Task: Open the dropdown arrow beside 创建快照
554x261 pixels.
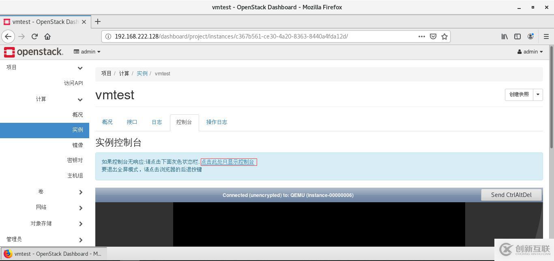Action: pos(538,94)
